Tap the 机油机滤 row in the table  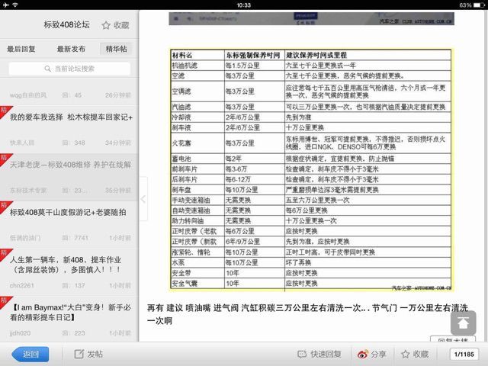[x=311, y=66]
